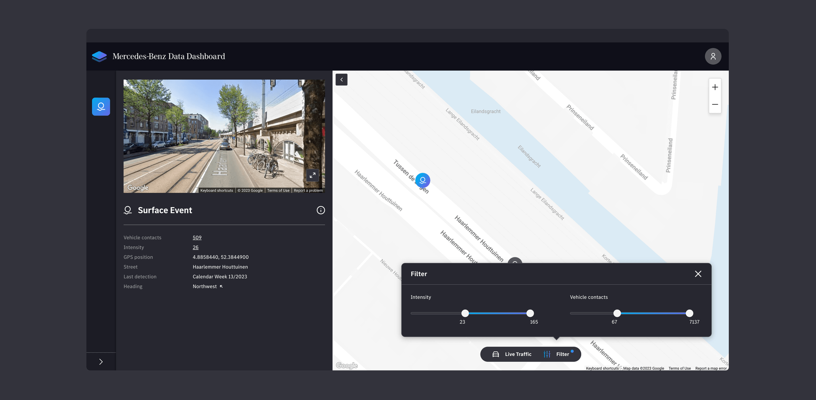
Task: Grab the Intensity maximum handle at 165
Action: (530, 313)
